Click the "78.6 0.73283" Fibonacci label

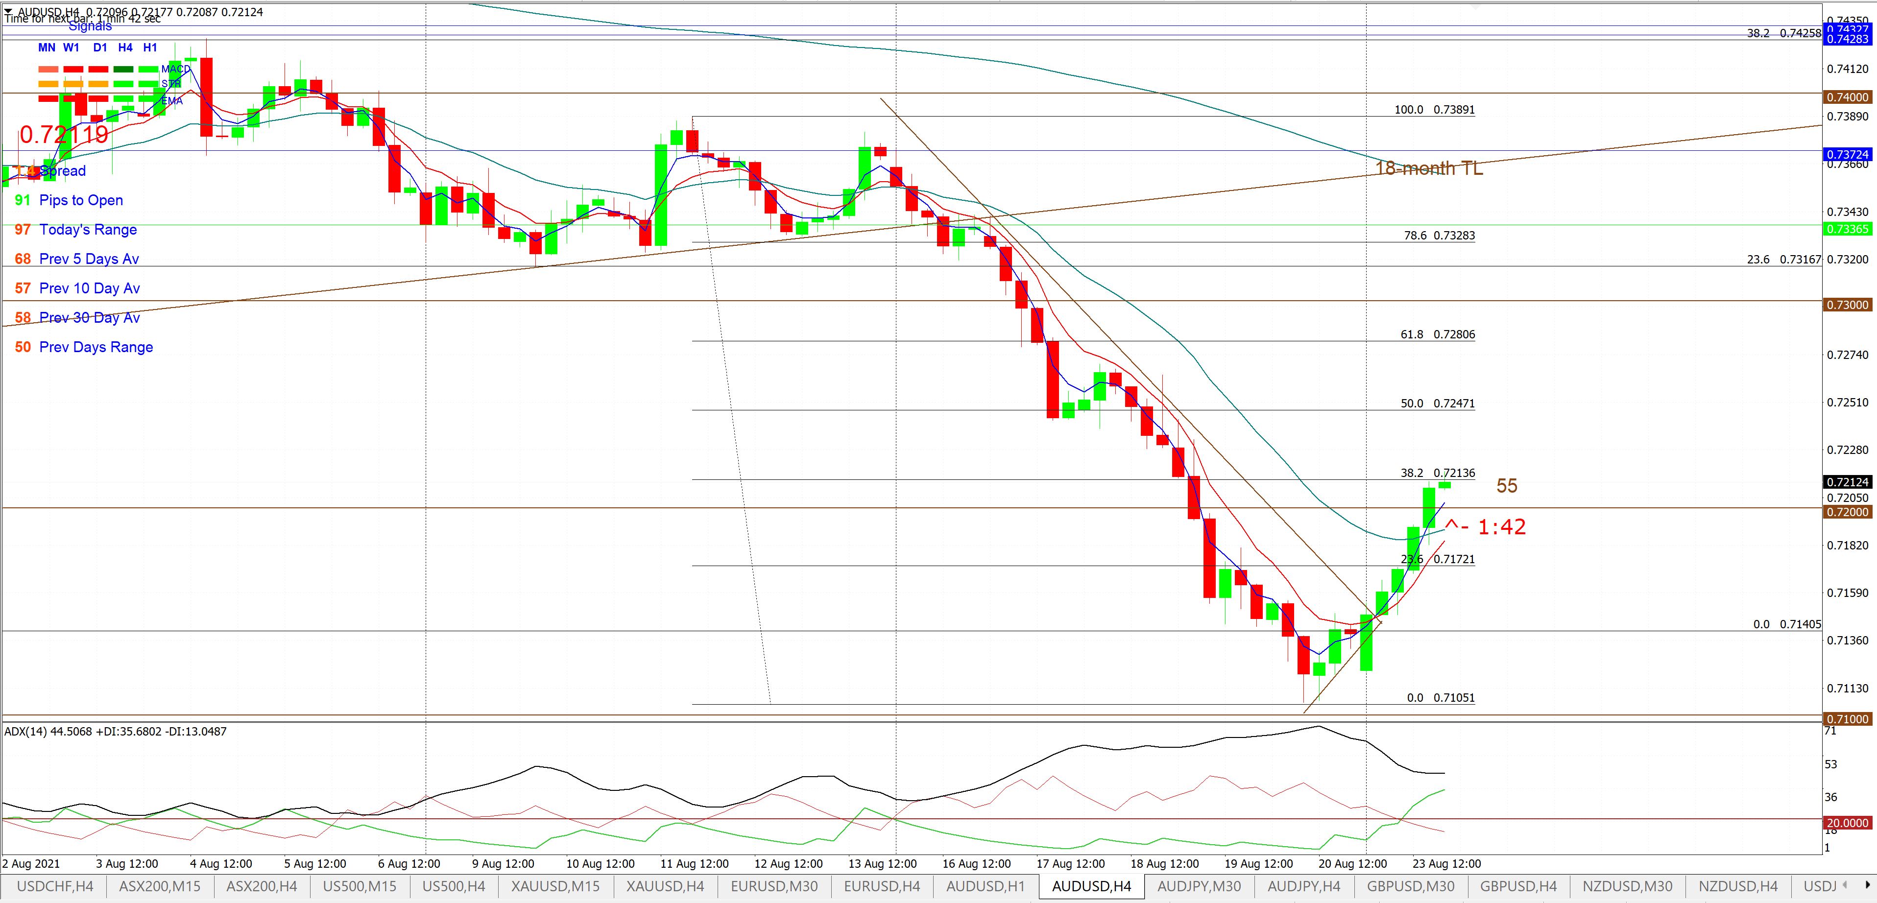click(1439, 236)
